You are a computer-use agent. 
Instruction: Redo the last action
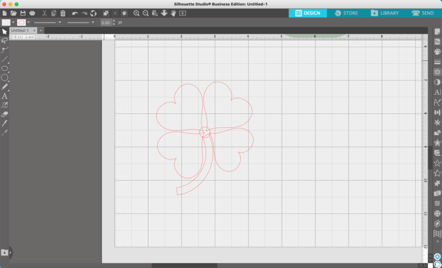point(84,13)
